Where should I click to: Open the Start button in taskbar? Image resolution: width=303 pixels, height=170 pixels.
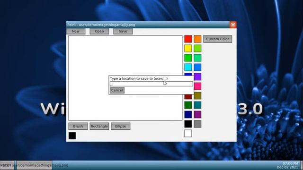coord(7,165)
